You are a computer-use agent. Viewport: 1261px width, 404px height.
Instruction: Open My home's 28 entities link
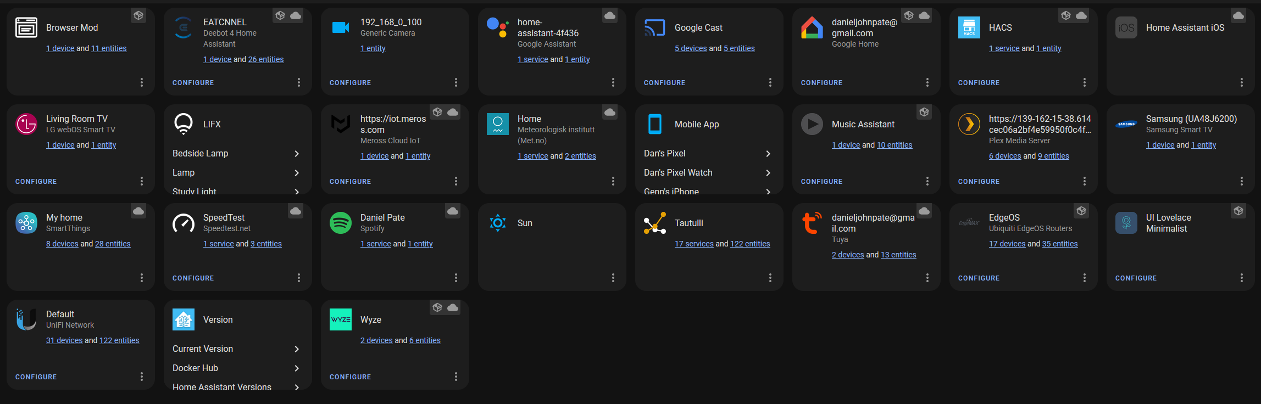[113, 244]
